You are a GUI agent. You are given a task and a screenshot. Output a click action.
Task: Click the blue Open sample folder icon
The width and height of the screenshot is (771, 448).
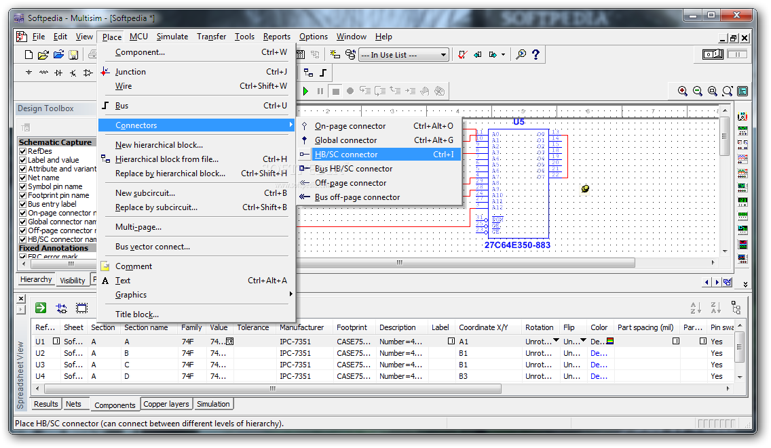pos(58,54)
